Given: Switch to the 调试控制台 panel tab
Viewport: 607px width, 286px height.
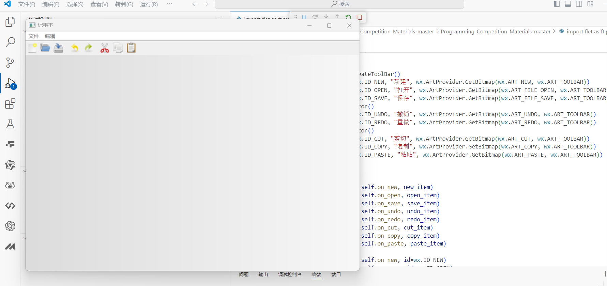Looking at the screenshot, I should (290, 274).
